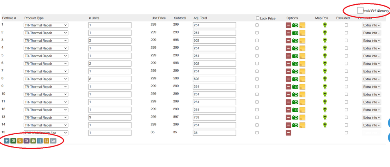This screenshot has width=390, height=167.
Task: Check the Lock Price header checkbox
Action: pos(258,18)
